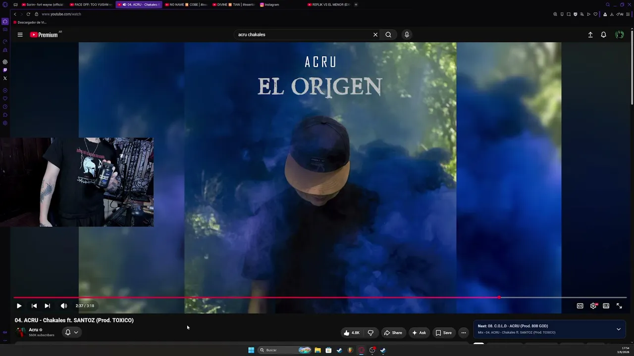Save the video to a playlist
Viewport: 634px width, 356px height.
pos(444,333)
